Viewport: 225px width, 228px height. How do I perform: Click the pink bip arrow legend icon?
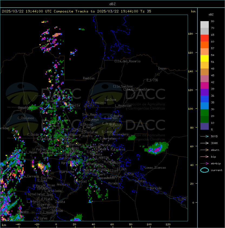(204, 157)
